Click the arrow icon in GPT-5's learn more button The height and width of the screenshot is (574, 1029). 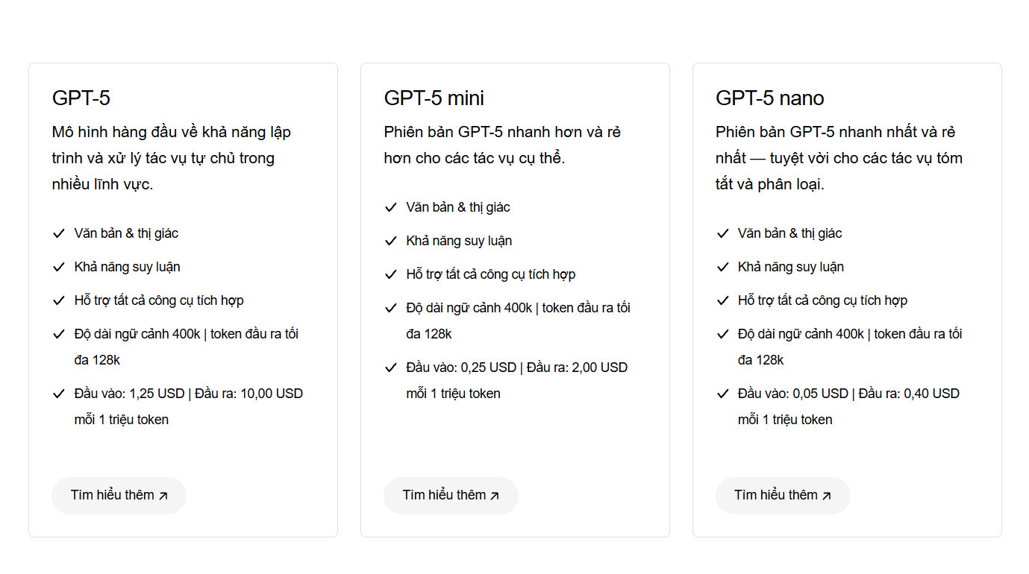163,496
